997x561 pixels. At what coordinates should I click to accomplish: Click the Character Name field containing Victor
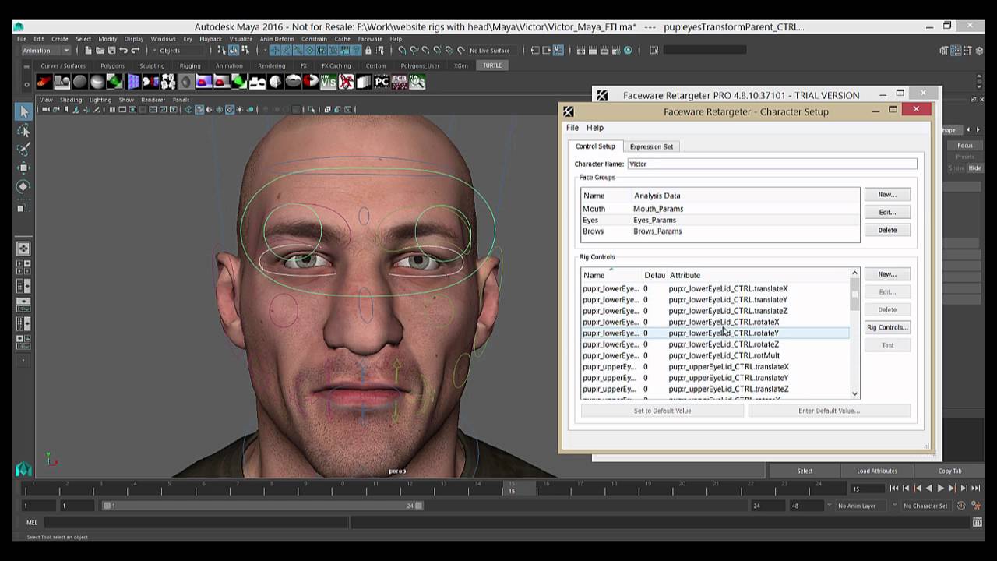pyautogui.click(x=773, y=164)
